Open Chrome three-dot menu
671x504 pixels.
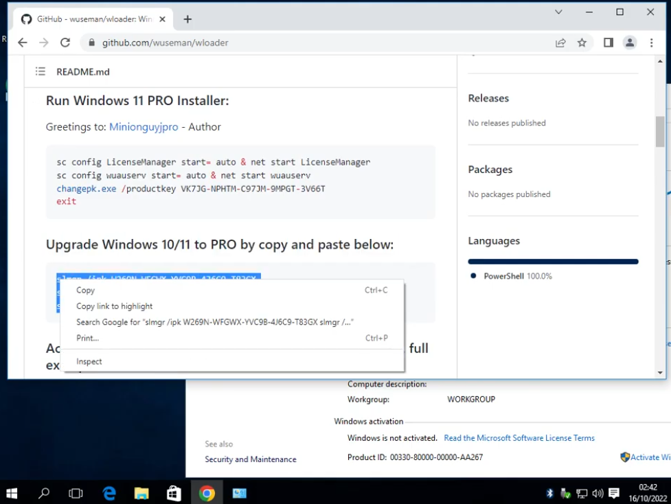[x=651, y=43]
